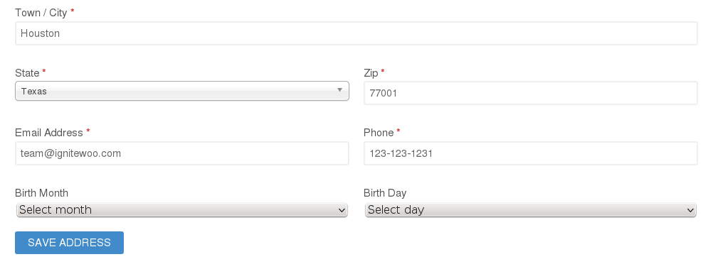Click the Email Address label text
The width and height of the screenshot is (708, 269).
[x=49, y=133]
